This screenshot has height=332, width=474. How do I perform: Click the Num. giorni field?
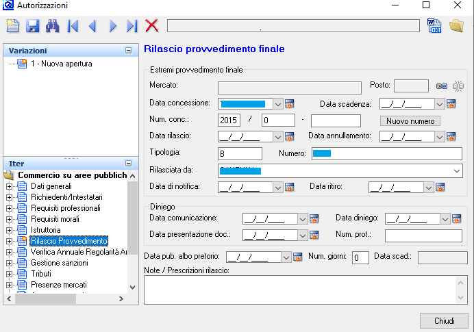pos(360,257)
